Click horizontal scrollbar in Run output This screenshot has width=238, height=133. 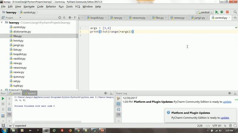click(x=48, y=122)
